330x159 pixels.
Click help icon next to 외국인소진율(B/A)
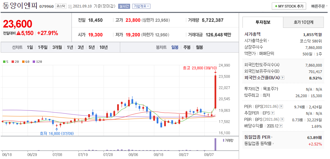point(282,78)
